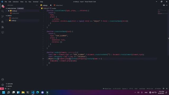Open the Accounts icon in the activity bar

[x=3, y=79]
